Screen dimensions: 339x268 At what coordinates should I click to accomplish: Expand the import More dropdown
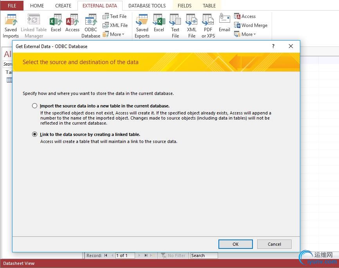pyautogui.click(x=114, y=34)
